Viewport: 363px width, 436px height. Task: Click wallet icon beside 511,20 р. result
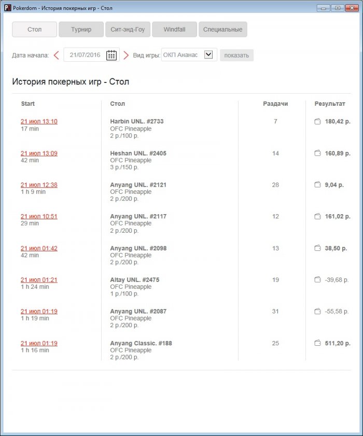(x=317, y=343)
